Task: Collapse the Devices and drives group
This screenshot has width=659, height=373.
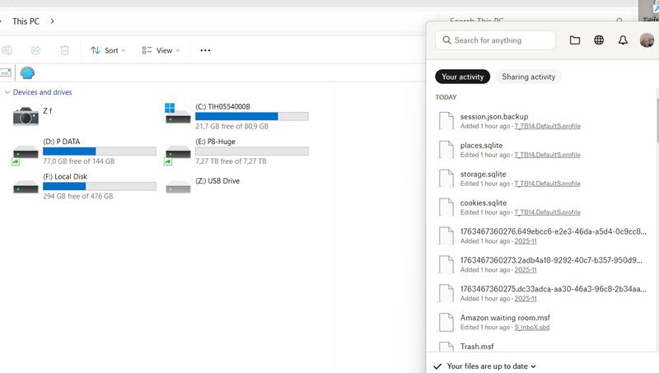Action: tap(7, 92)
